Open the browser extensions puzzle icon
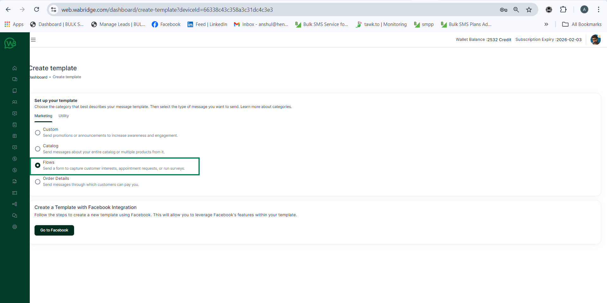 pyautogui.click(x=563, y=9)
